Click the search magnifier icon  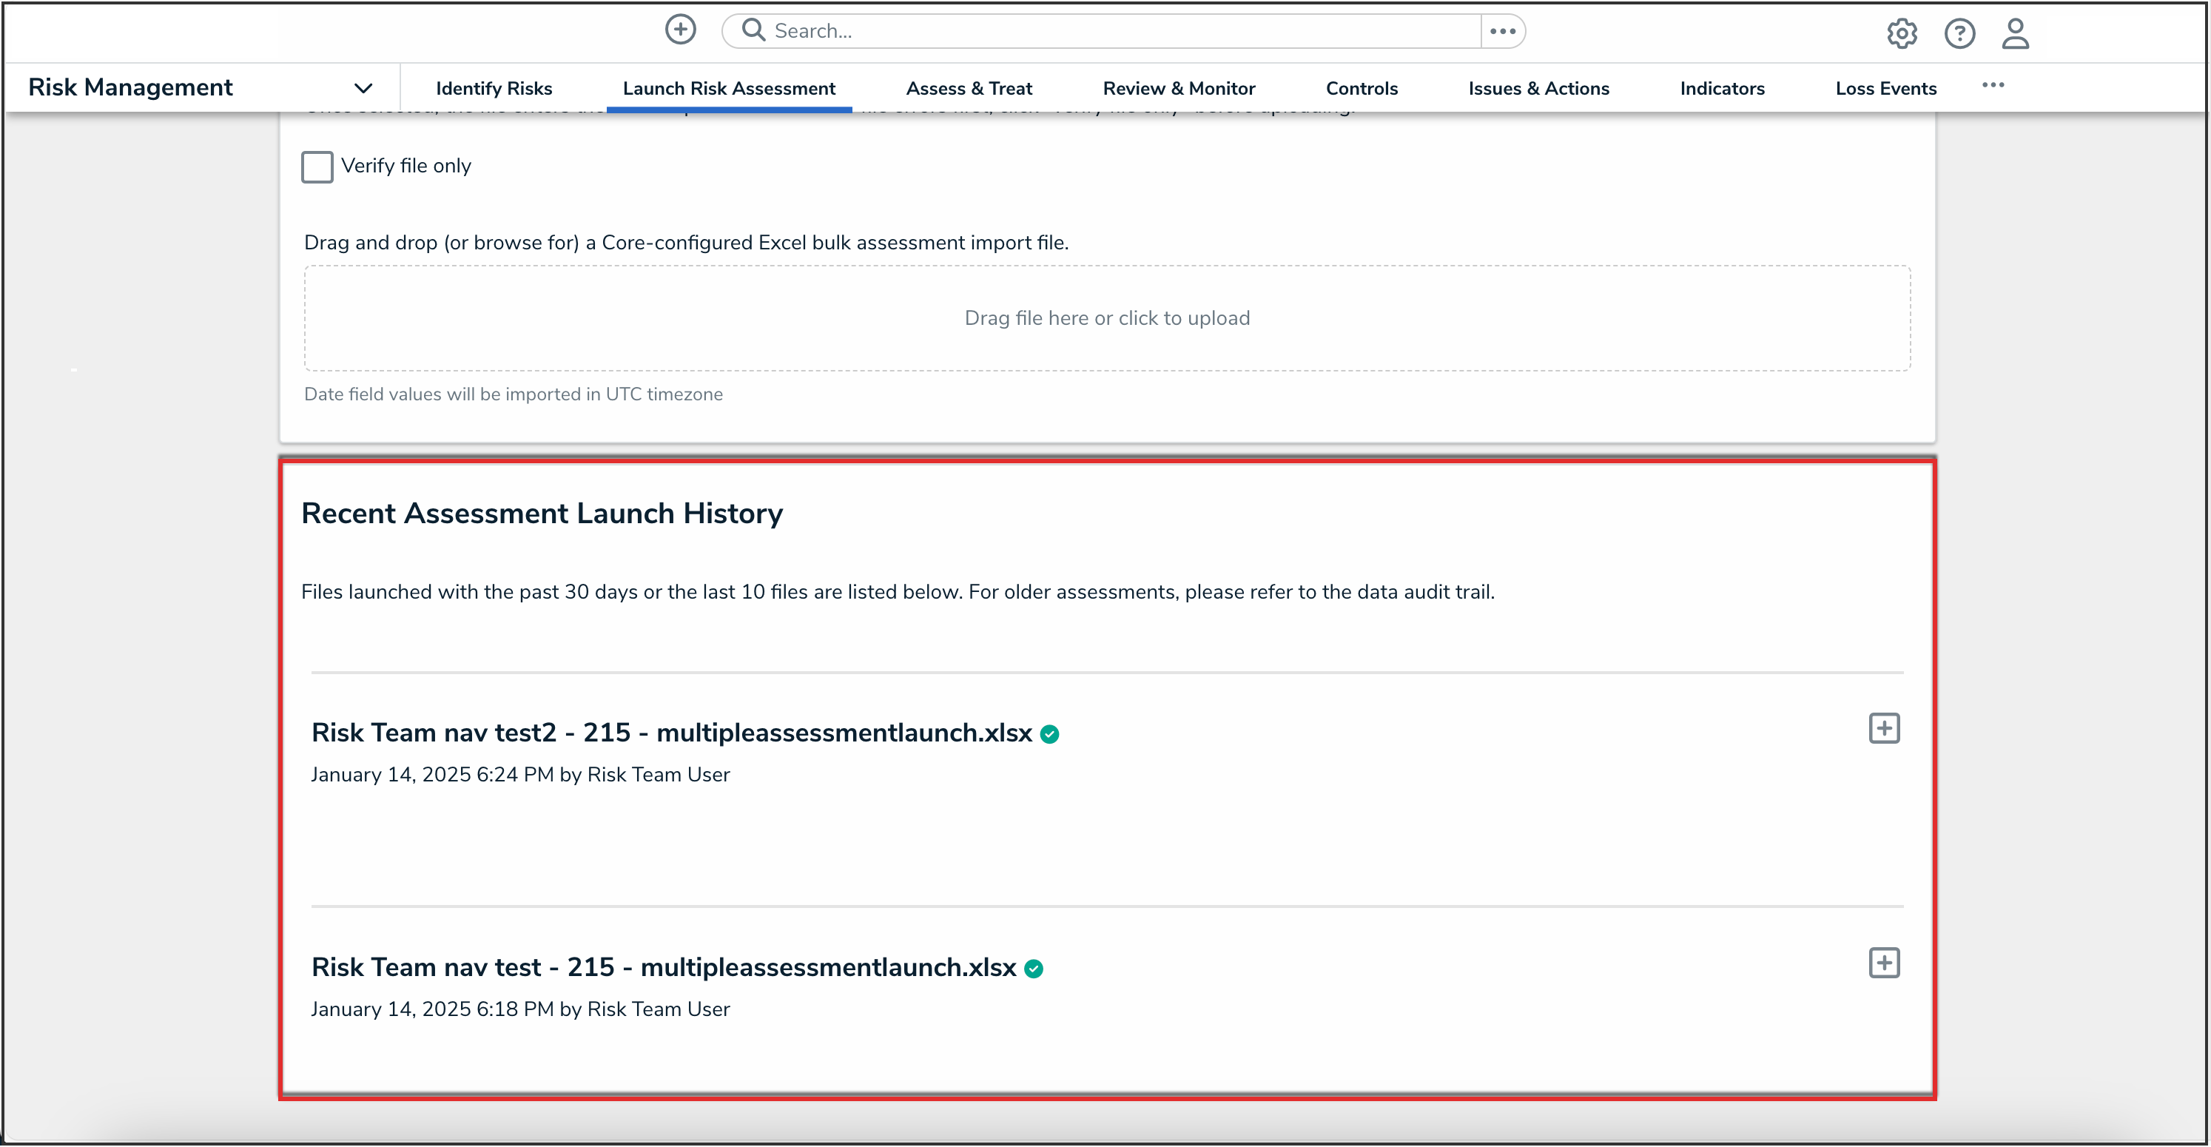pyautogui.click(x=753, y=30)
